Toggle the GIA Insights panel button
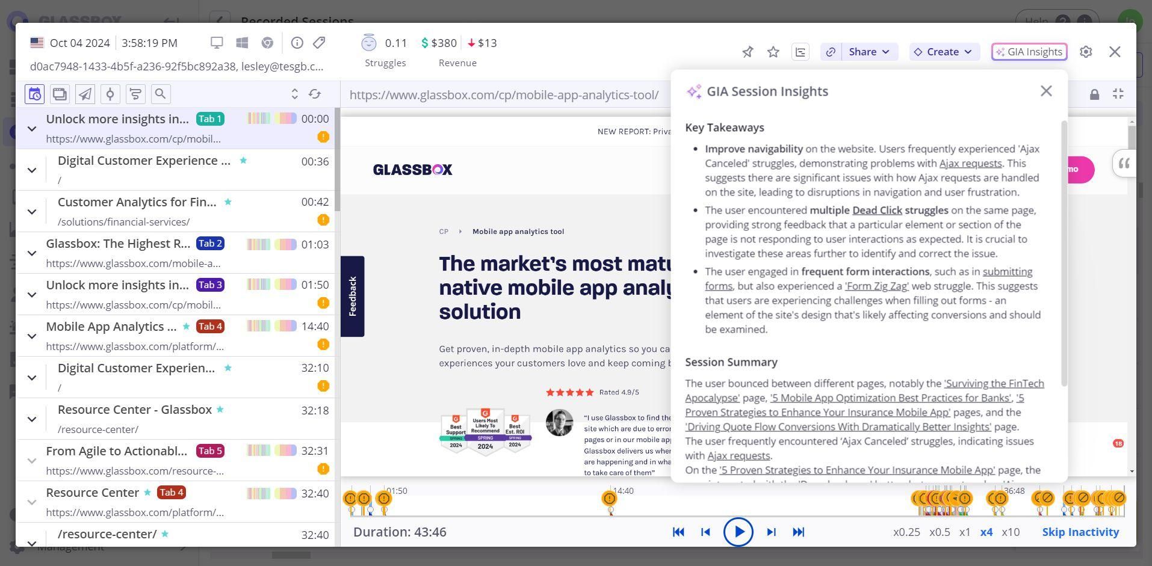 point(1029,52)
